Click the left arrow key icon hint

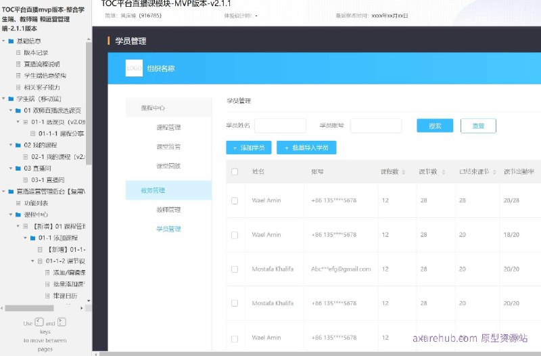39,322
